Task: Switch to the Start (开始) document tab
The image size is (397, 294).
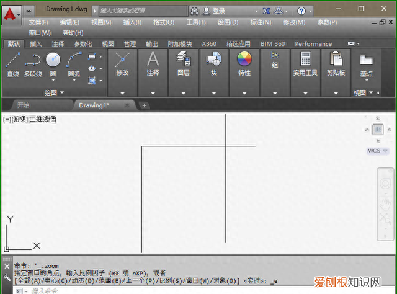Action: 24,105
